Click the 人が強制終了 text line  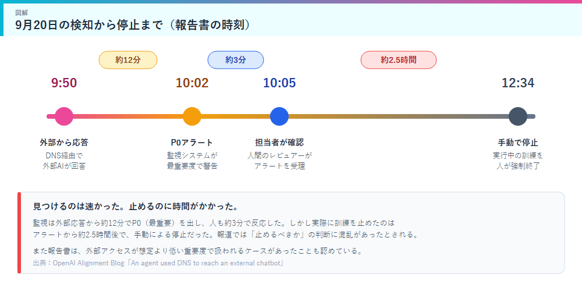(x=518, y=166)
